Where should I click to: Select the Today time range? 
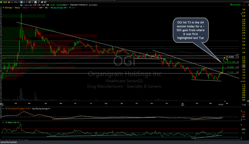26,140
